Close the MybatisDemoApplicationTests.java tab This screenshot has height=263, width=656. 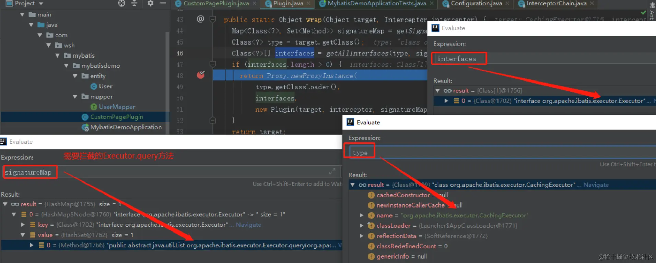(x=432, y=3)
